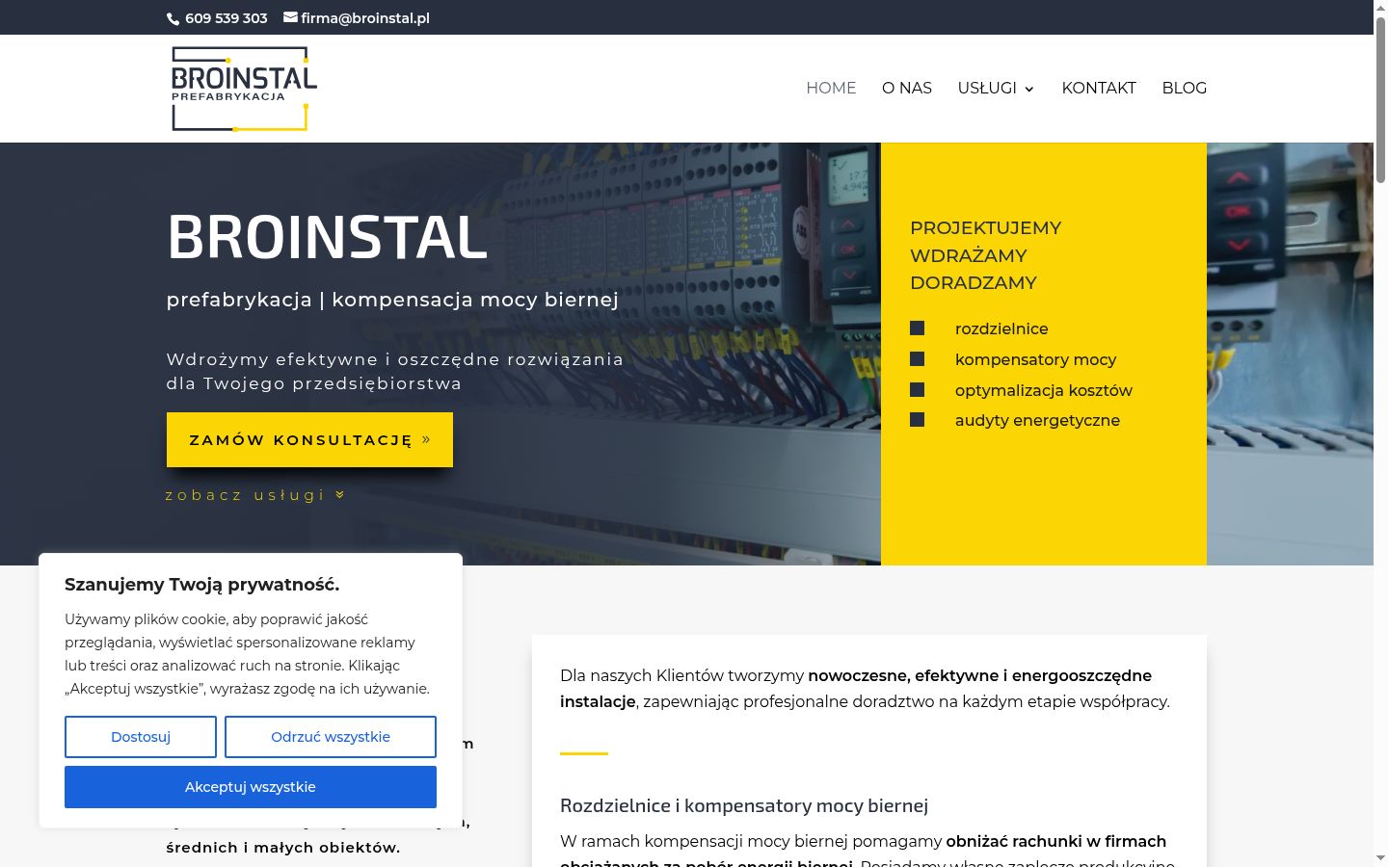This screenshot has height=867, width=1388.
Task: Select the audyty energetyczne list item
Action: coord(1037,420)
